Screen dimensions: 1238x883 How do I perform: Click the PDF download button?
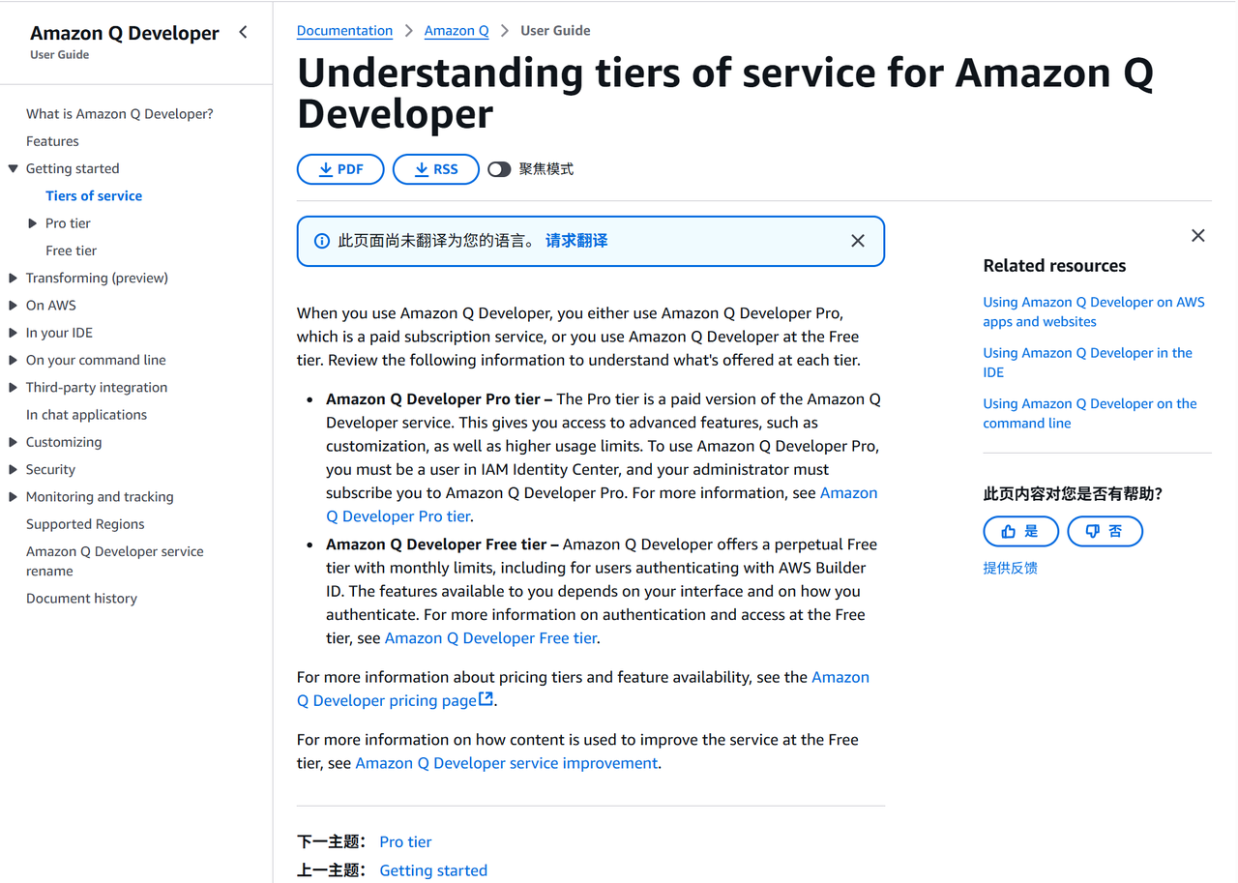pyautogui.click(x=340, y=169)
